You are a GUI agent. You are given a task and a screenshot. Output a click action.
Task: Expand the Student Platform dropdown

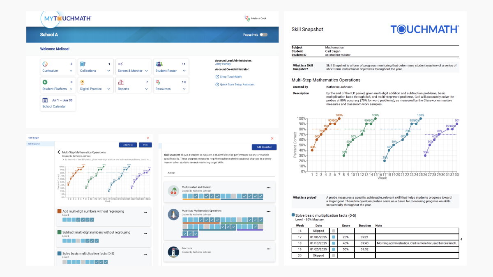71,89
